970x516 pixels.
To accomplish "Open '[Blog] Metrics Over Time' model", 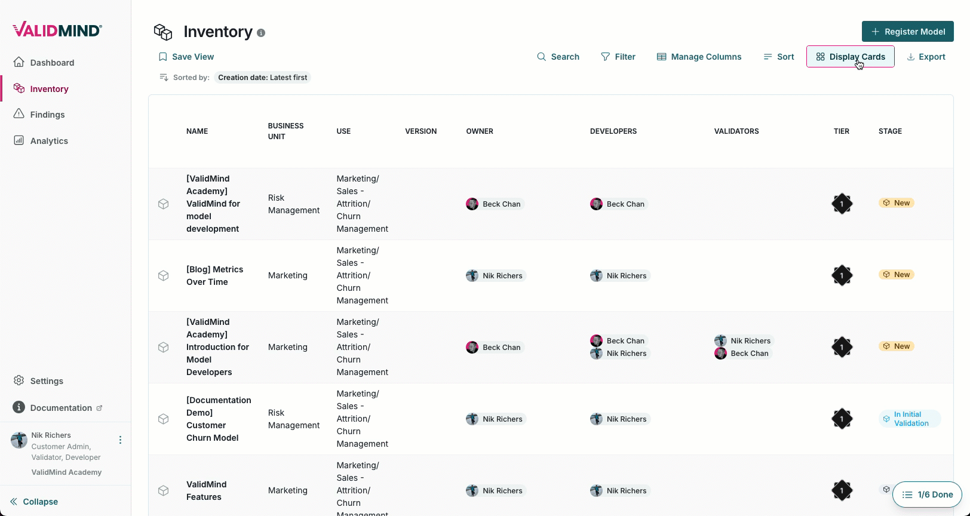I will 215,275.
